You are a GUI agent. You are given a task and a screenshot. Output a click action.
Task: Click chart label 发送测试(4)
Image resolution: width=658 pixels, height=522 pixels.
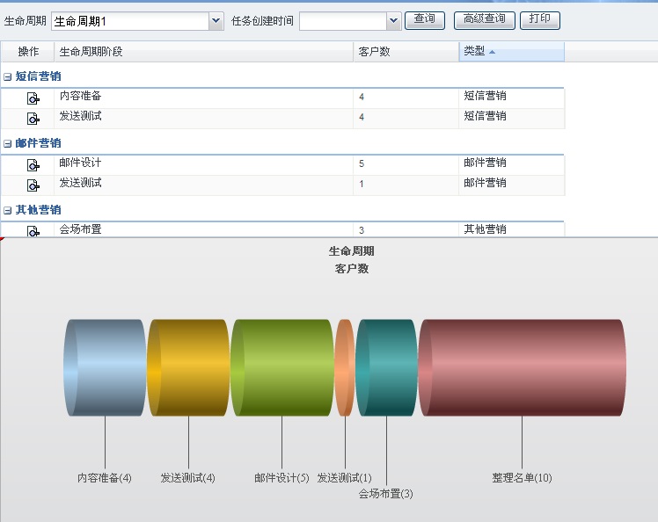tap(188, 477)
